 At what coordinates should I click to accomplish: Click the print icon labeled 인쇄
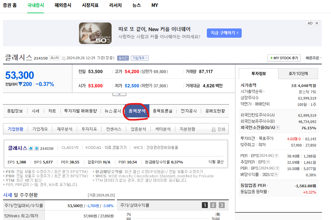point(218,129)
